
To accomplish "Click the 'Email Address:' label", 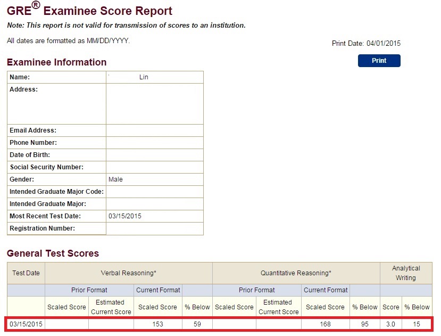I will click(x=33, y=130).
